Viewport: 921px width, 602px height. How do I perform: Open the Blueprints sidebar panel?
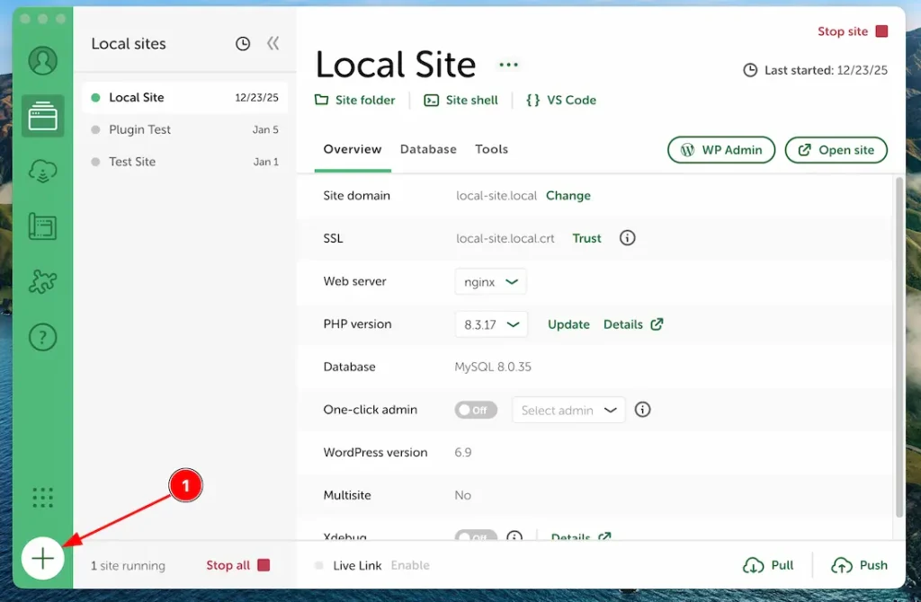point(43,226)
